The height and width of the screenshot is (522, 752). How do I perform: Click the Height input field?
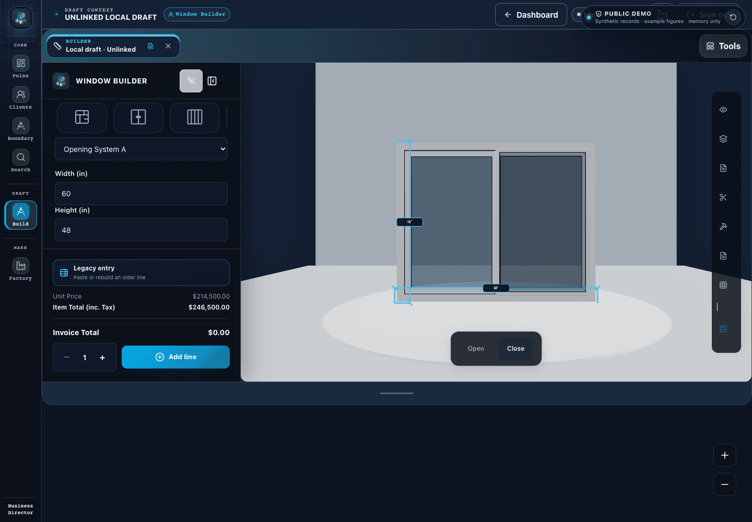point(141,230)
